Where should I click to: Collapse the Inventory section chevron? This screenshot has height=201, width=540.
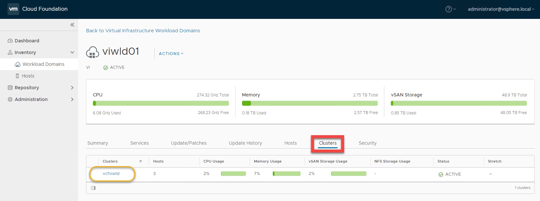72,52
